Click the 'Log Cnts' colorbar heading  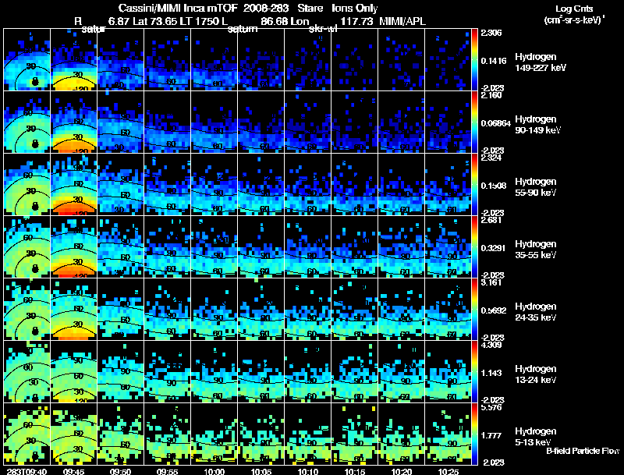click(x=574, y=9)
